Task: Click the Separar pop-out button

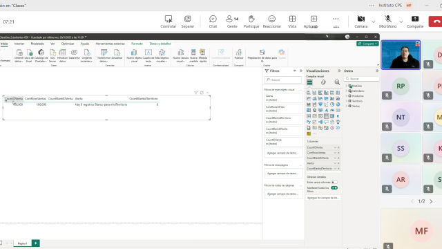Action: point(187,21)
